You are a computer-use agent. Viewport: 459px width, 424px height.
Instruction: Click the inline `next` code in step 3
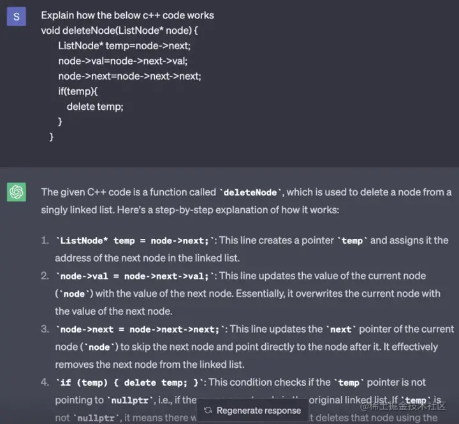(x=341, y=329)
